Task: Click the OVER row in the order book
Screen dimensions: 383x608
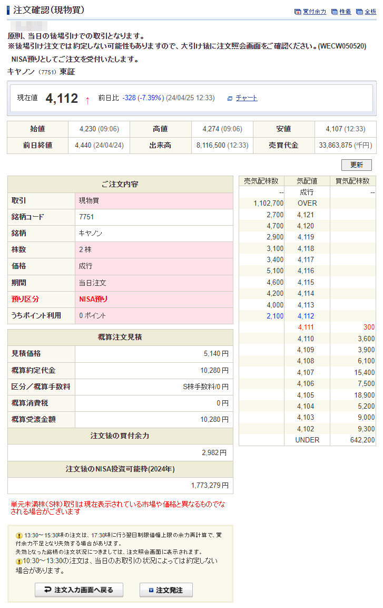Action: click(307, 203)
